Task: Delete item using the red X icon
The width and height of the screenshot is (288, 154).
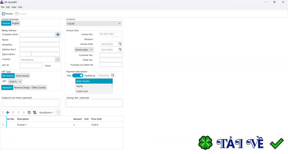Action: 13,112
